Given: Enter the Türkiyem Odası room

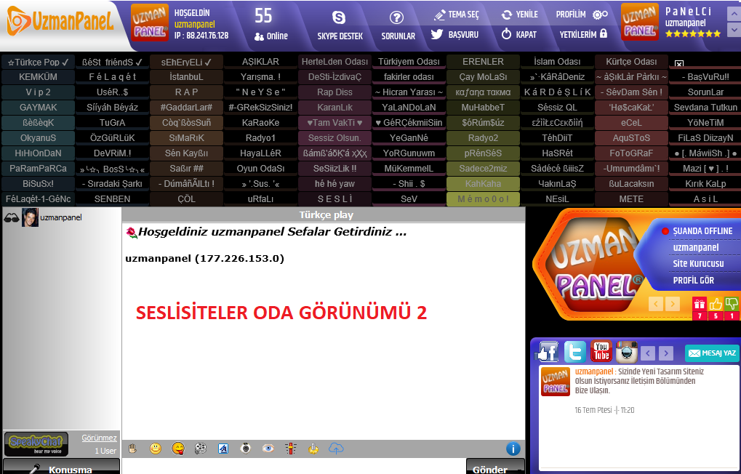Looking at the screenshot, I should click(409, 62).
